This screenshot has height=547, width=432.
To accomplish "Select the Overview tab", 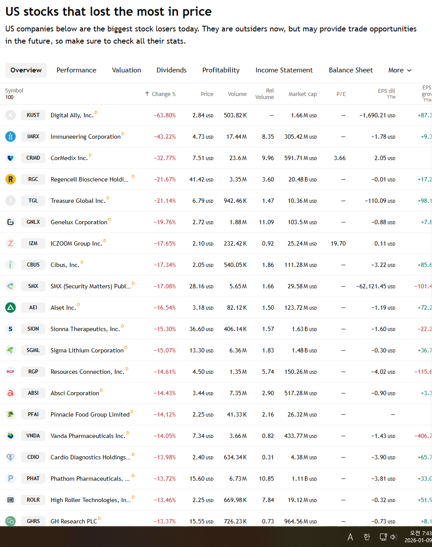I will 26,70.
